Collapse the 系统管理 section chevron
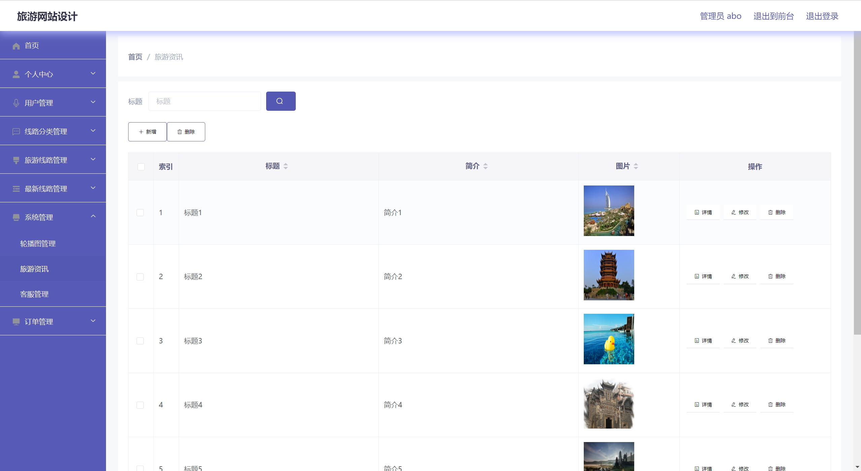This screenshot has height=471, width=861. [x=93, y=216]
